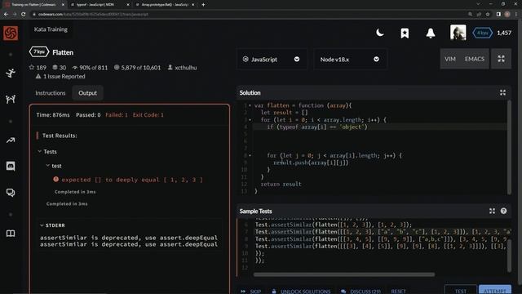Click the failed assertion error message

point(132,180)
